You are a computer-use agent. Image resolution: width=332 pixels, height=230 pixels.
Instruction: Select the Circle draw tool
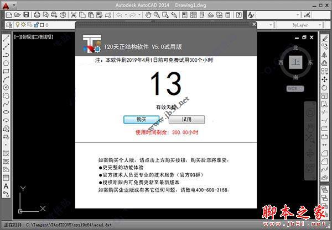click(6, 87)
